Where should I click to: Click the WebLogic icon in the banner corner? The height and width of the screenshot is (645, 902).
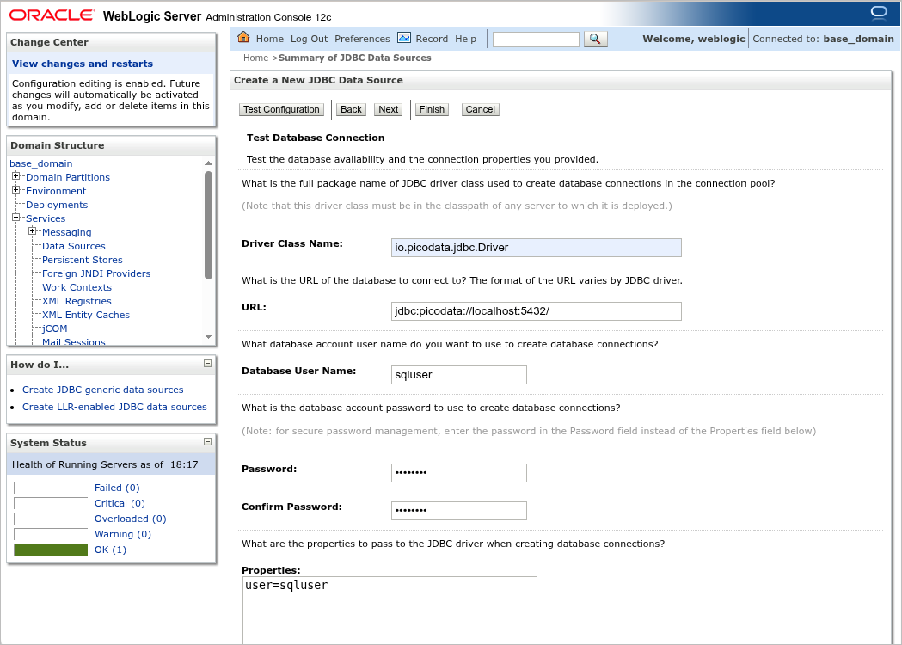pyautogui.click(x=878, y=12)
